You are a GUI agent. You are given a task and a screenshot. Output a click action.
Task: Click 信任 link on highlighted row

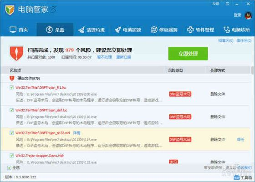click(x=240, y=139)
